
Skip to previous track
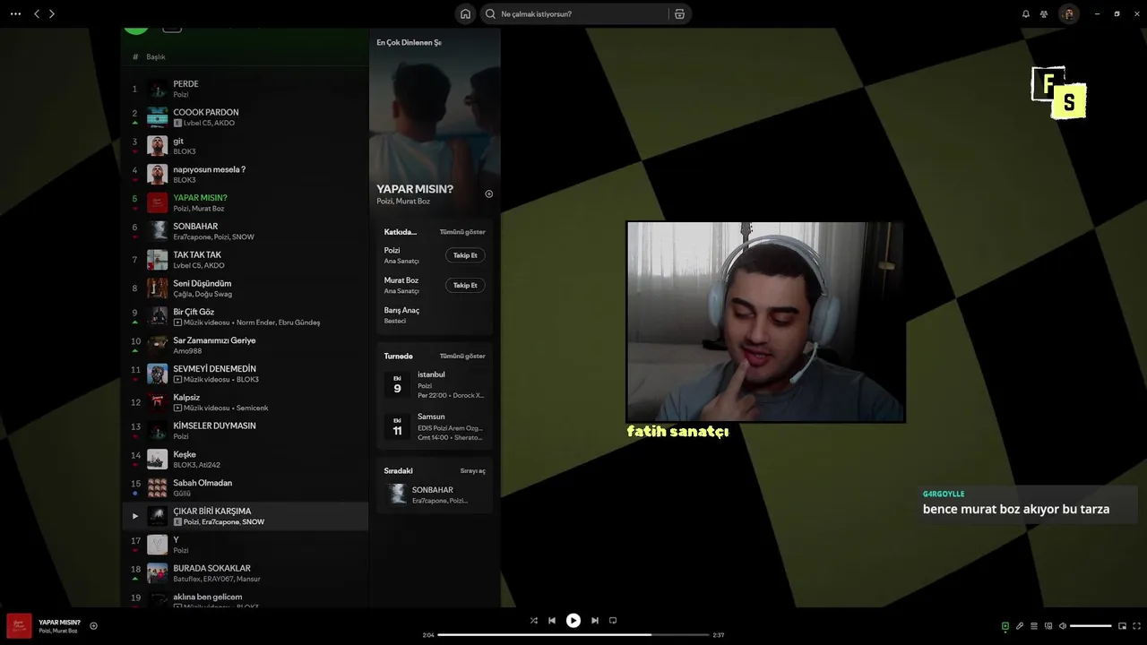pos(552,620)
